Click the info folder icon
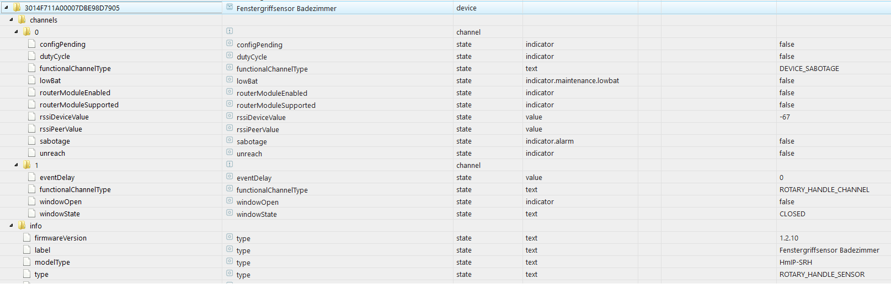Viewport: 891px width, 284px height. point(22,226)
